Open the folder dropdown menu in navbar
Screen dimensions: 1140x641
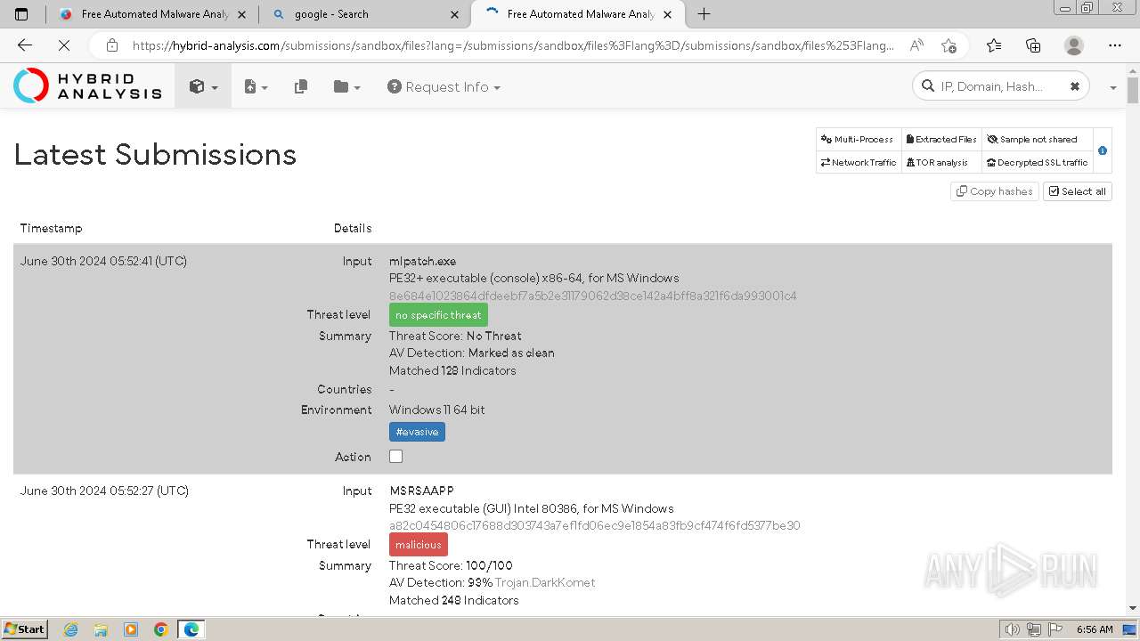pos(346,86)
